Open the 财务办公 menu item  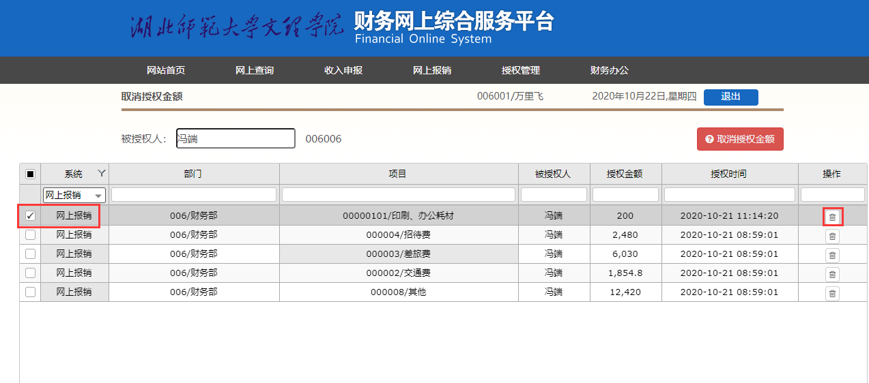(609, 70)
